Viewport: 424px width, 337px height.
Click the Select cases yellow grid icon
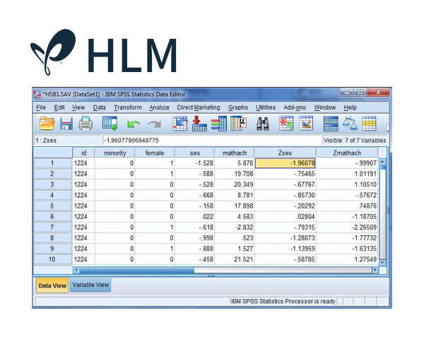(x=369, y=124)
